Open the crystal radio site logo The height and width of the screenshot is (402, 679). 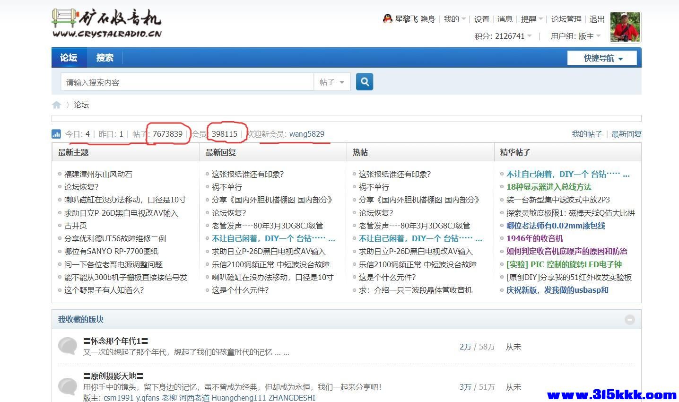click(x=107, y=23)
